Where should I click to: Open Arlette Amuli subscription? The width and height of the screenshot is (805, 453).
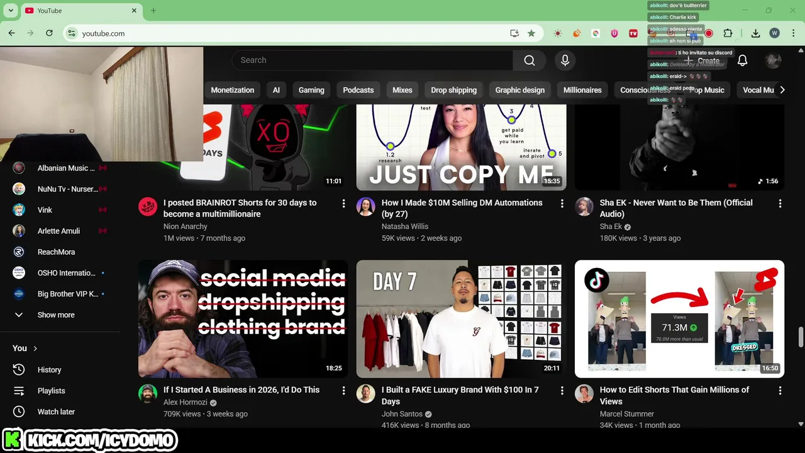click(x=60, y=231)
